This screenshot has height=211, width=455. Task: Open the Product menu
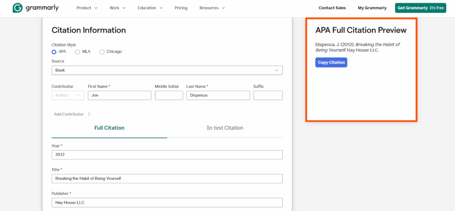click(x=87, y=8)
